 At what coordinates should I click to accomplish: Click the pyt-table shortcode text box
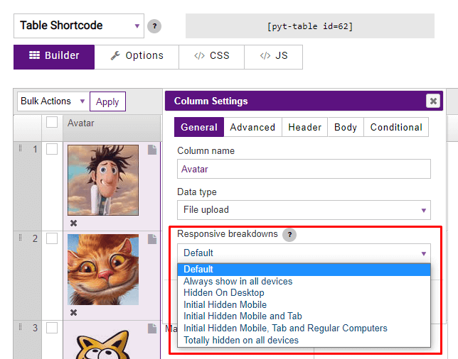[310, 26]
